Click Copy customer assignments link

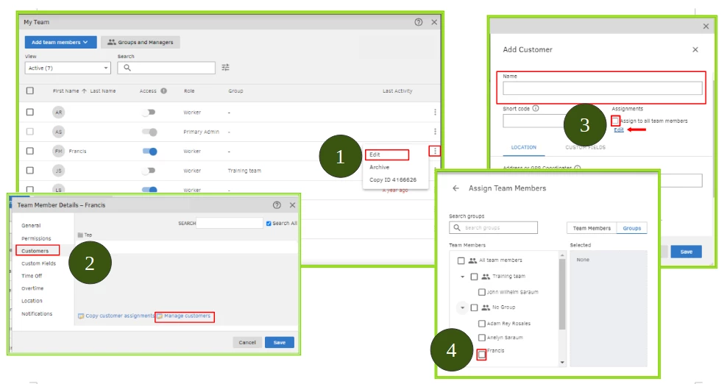pyautogui.click(x=120, y=316)
